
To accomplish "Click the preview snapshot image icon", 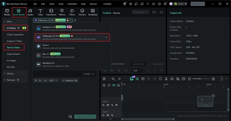I will (x=161, y=12).
